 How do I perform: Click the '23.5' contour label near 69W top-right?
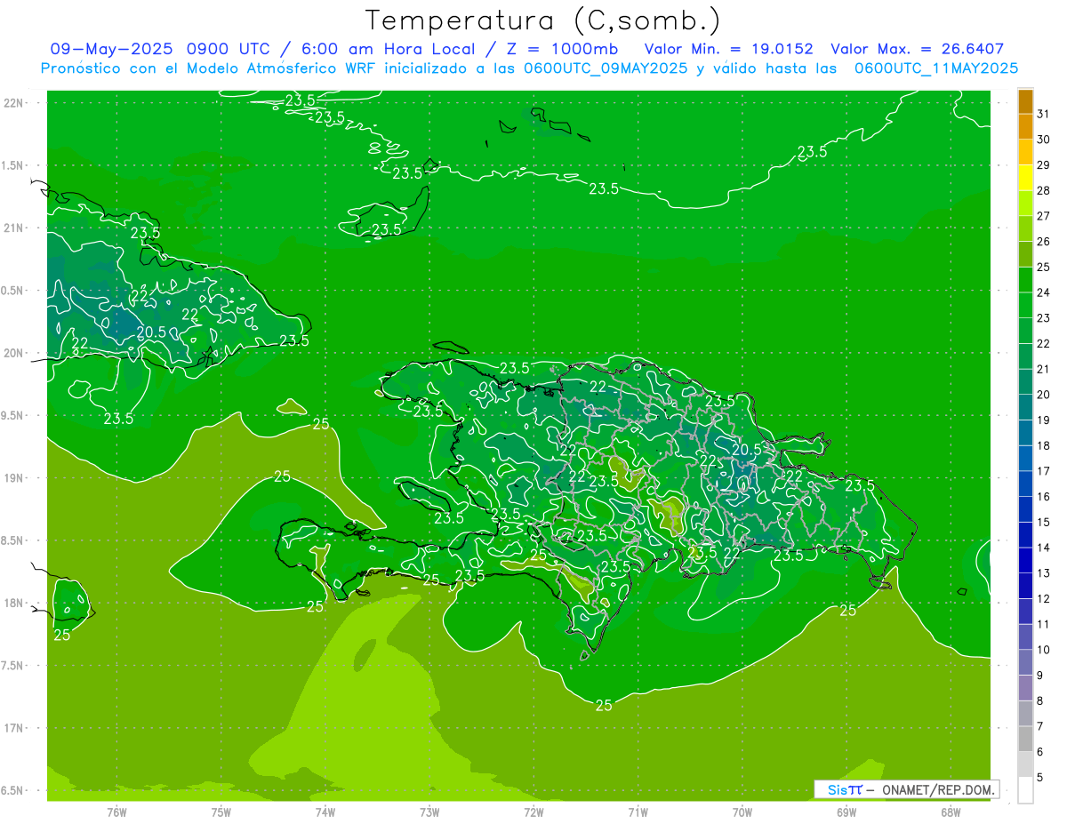click(811, 152)
